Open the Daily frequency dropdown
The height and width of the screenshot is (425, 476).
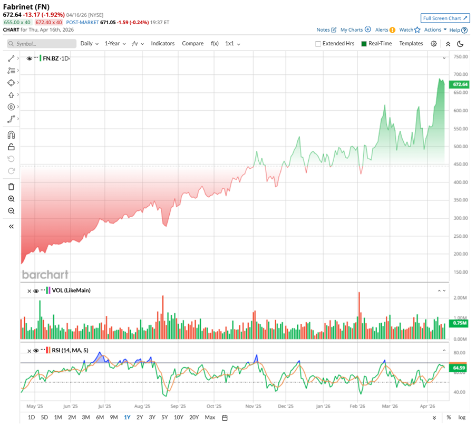pyautogui.click(x=89, y=44)
